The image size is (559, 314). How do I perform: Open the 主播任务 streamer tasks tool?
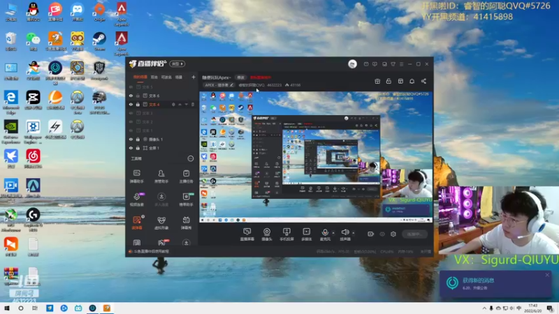[186, 177]
